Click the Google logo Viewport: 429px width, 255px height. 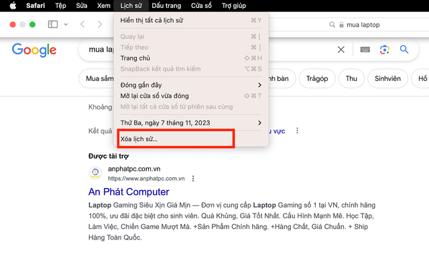point(34,50)
